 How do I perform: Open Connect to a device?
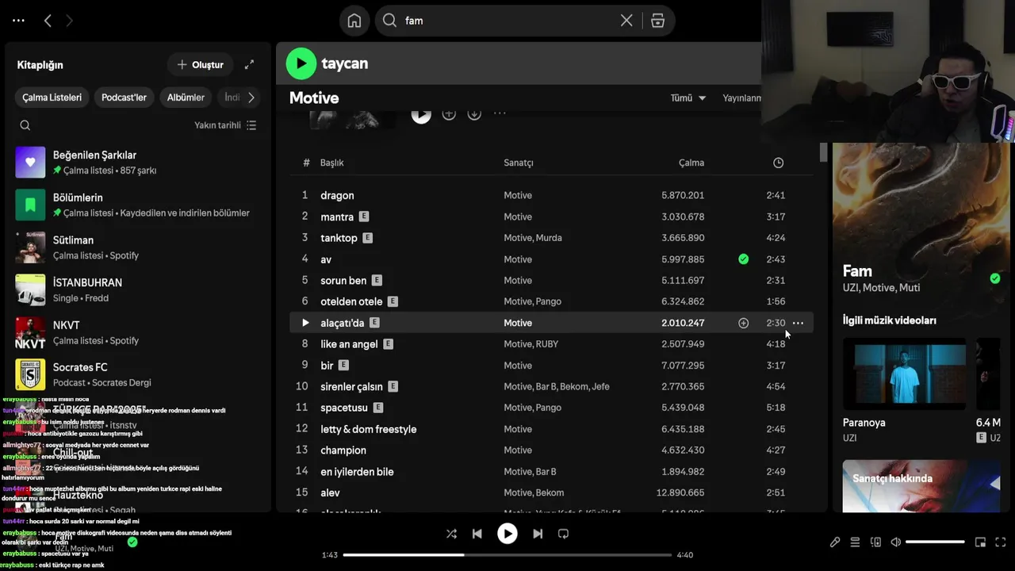[x=875, y=542]
